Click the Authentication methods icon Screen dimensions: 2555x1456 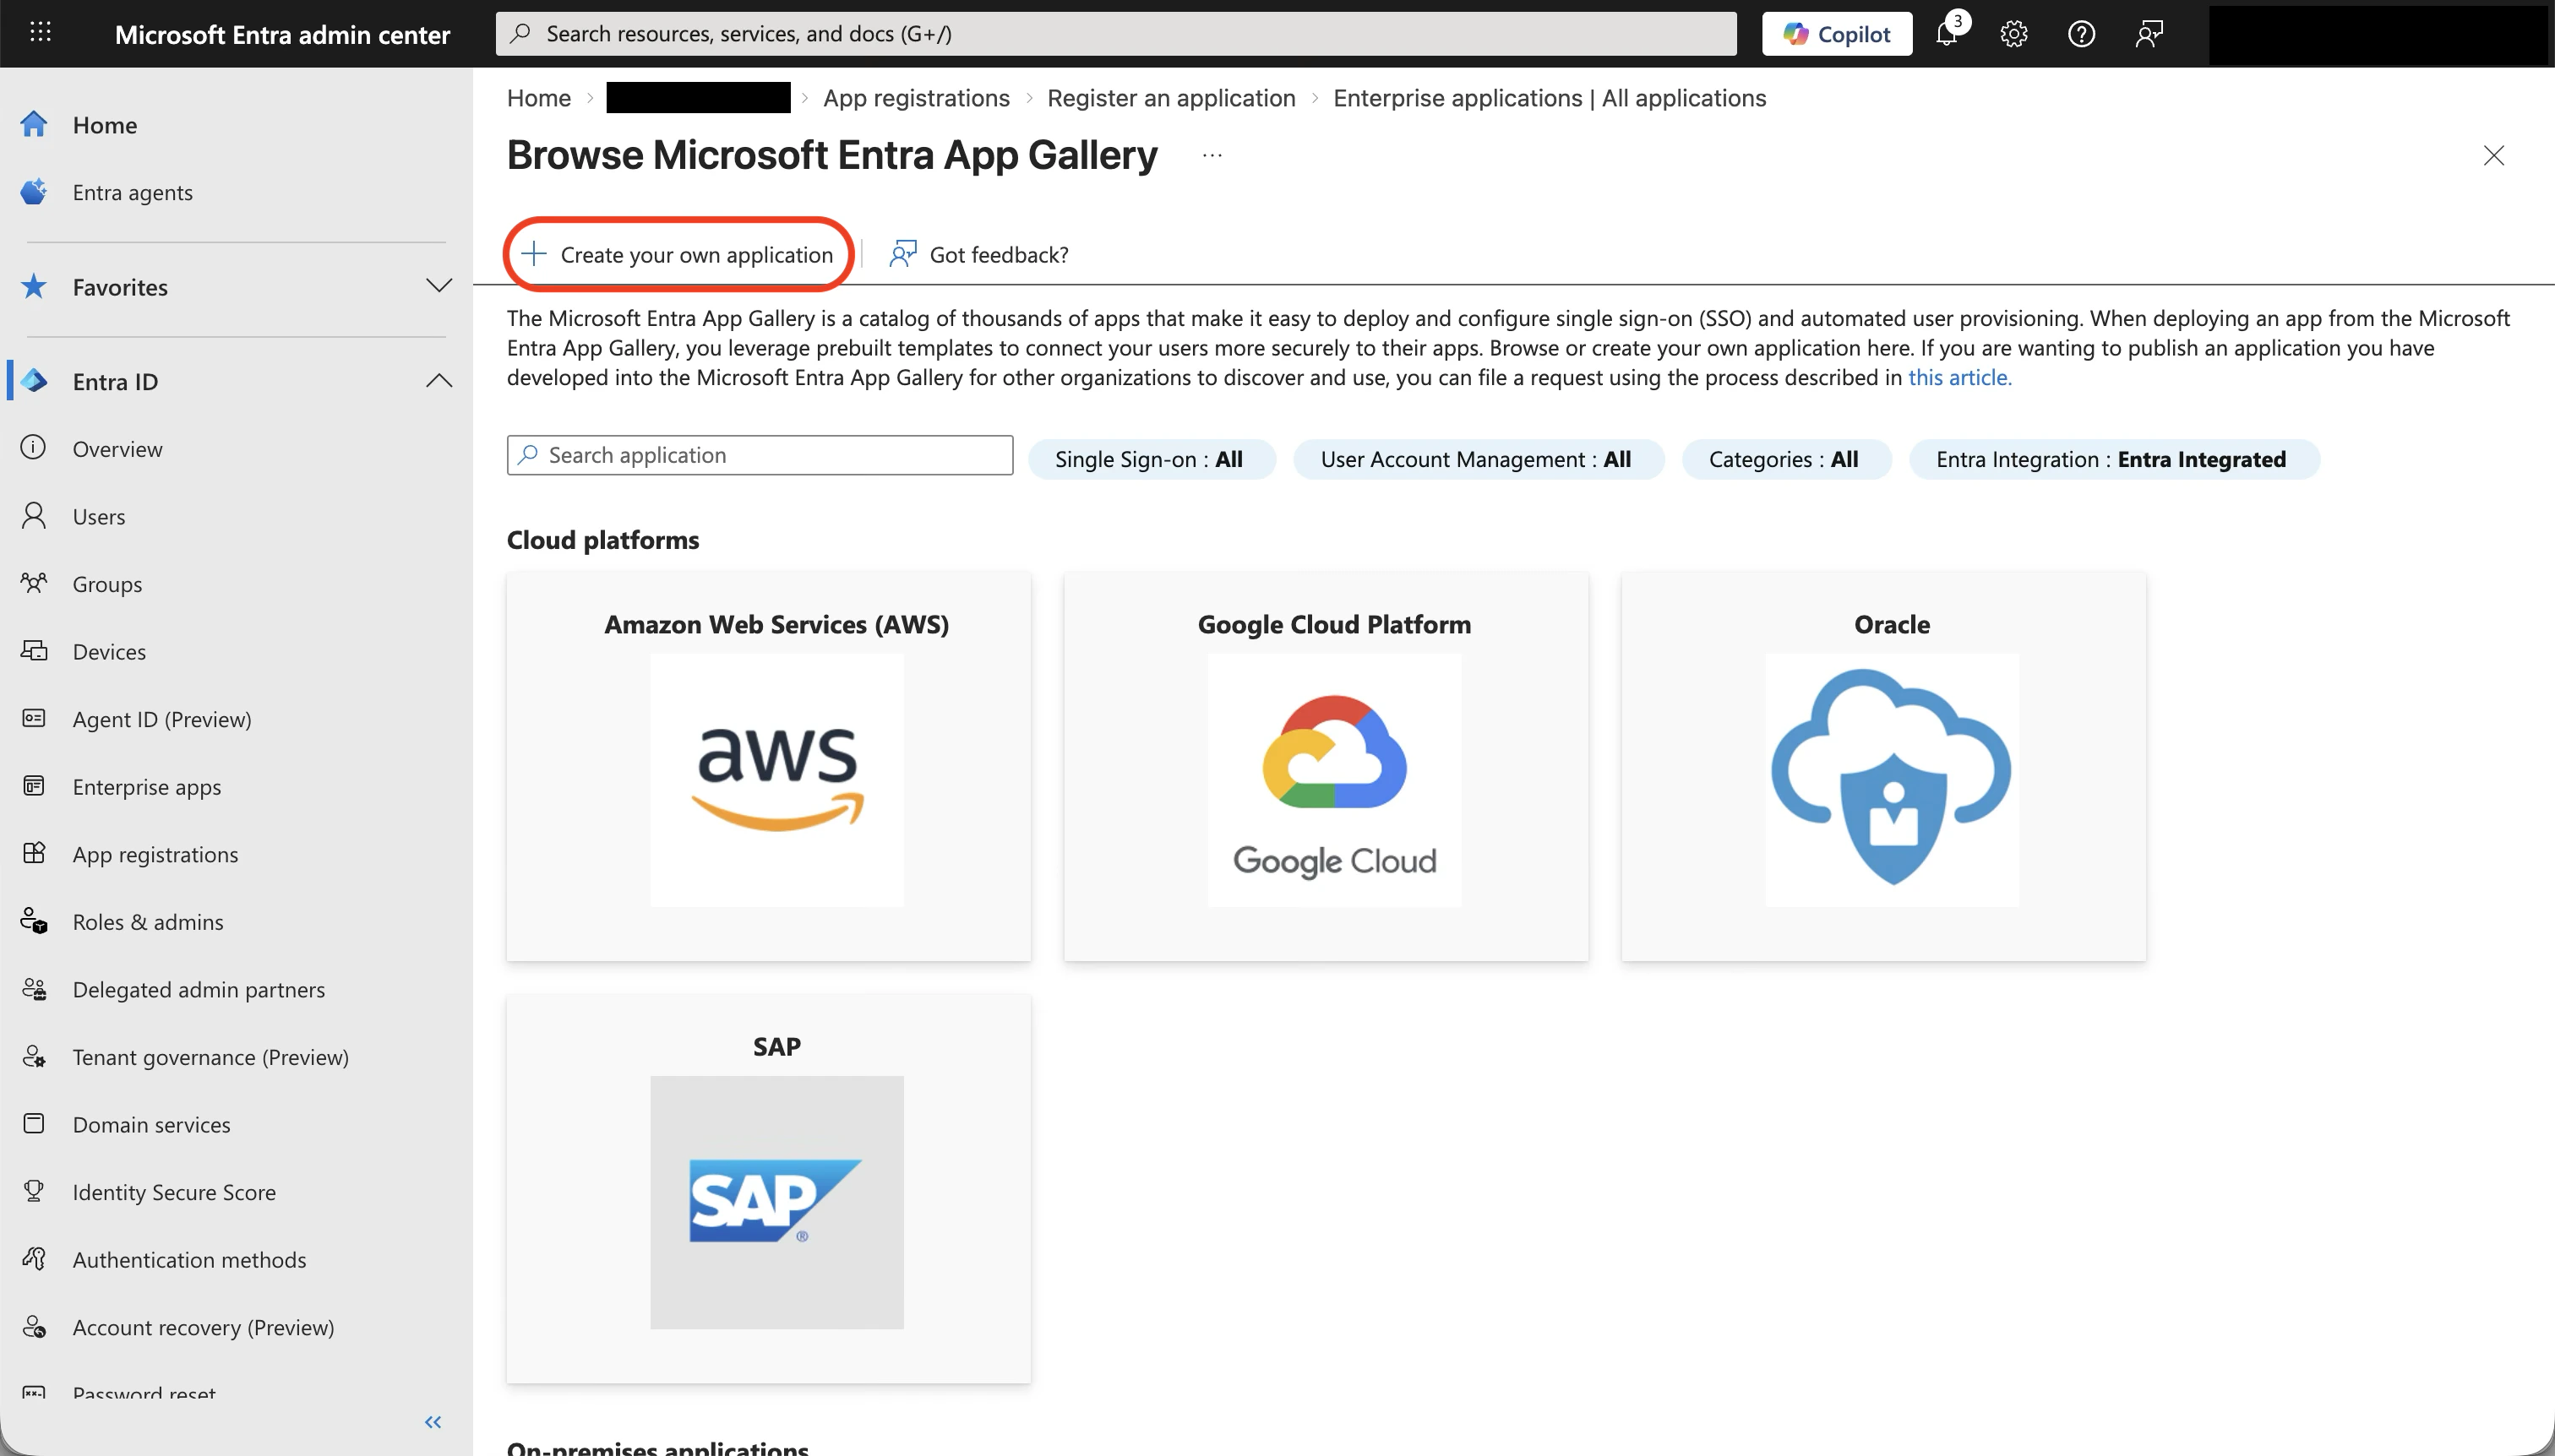click(34, 1259)
